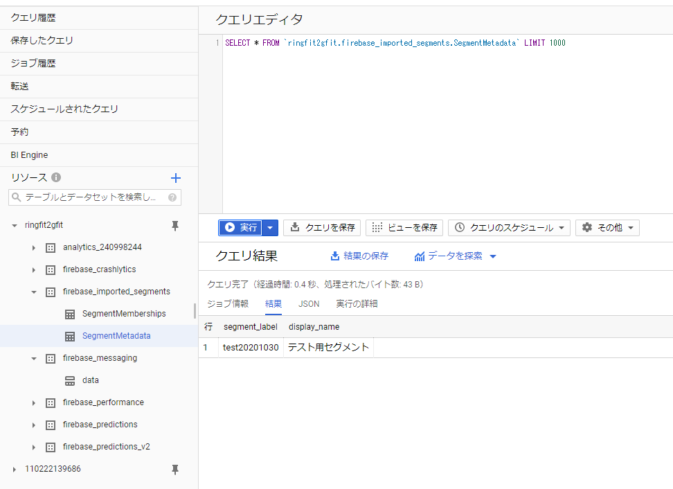Viewport: 673px width, 489px height.
Task: Unpin the 110222139686 project
Action: 175,469
